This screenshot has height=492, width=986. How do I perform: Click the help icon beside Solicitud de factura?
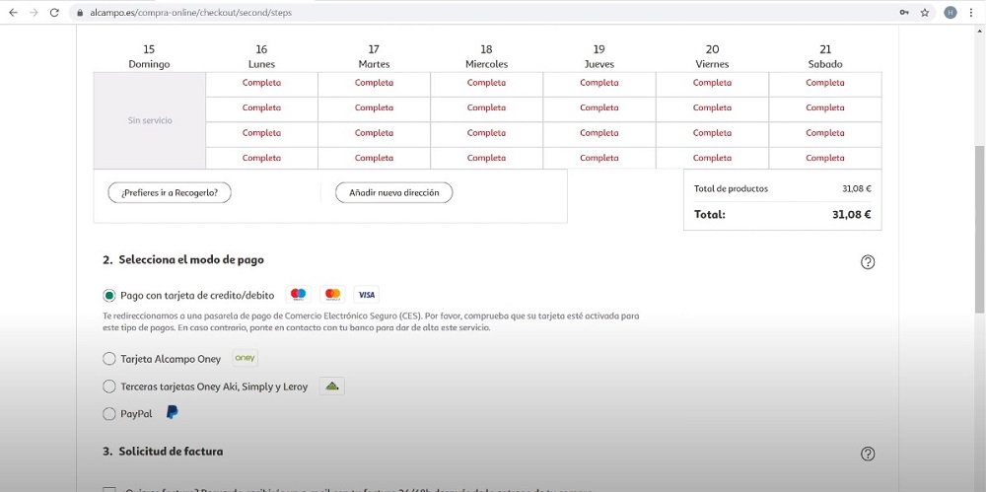(x=868, y=454)
